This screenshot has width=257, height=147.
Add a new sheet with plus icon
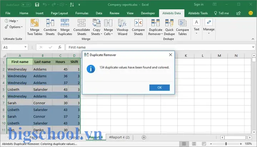pos(144,137)
